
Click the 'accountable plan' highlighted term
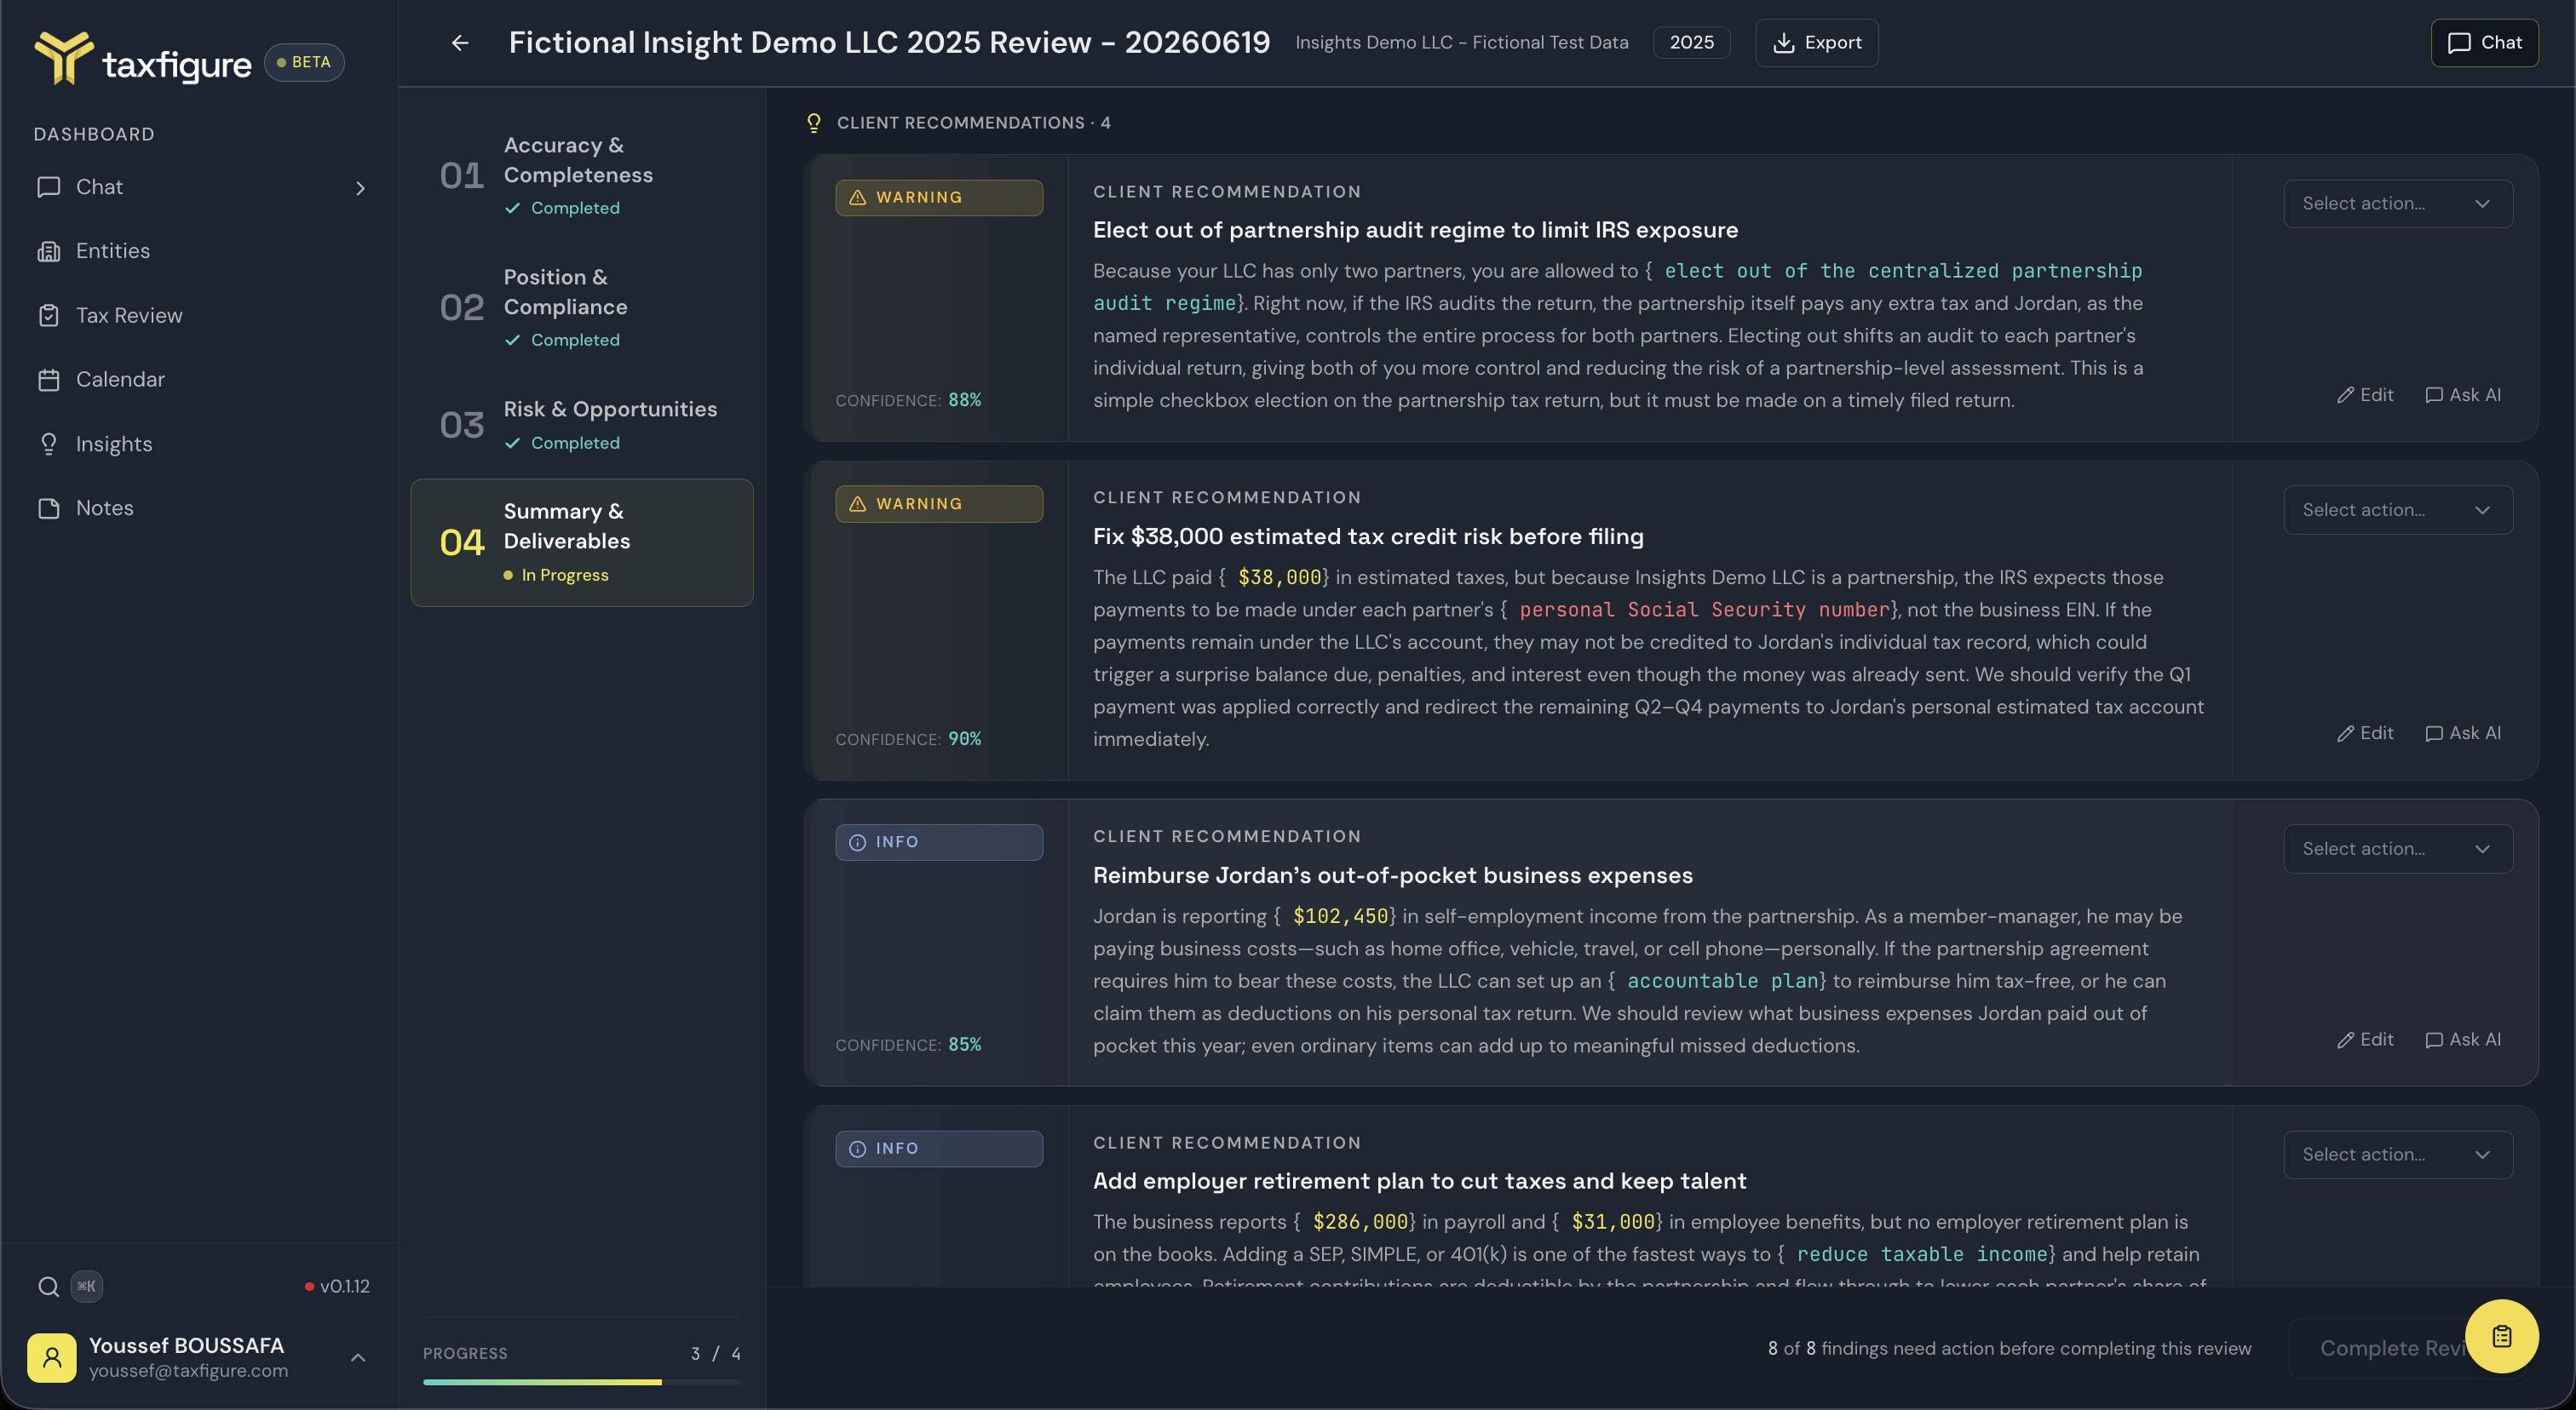1722,982
